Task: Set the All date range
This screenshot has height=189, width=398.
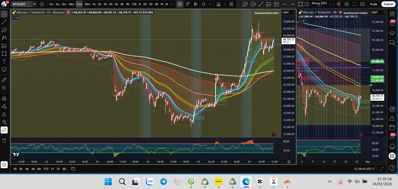Action: [64, 169]
